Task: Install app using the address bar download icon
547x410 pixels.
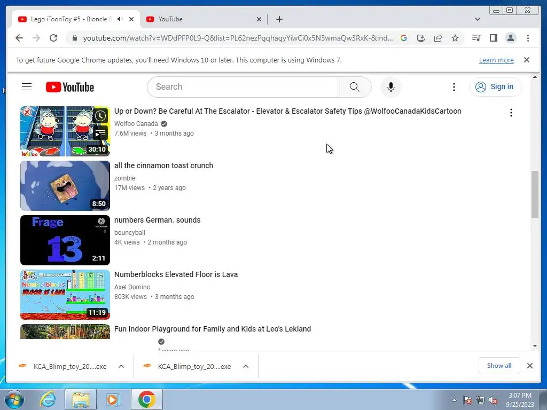Action: 421,38
